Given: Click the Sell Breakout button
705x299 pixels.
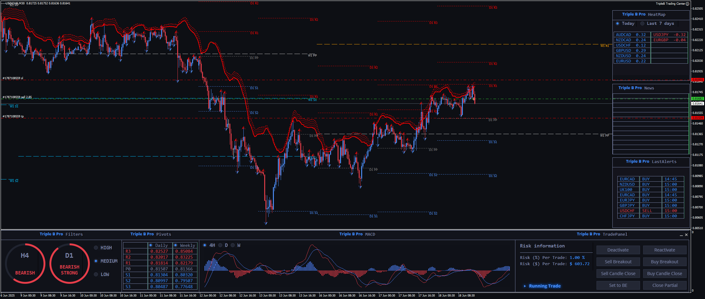Looking at the screenshot, I should pos(618,262).
